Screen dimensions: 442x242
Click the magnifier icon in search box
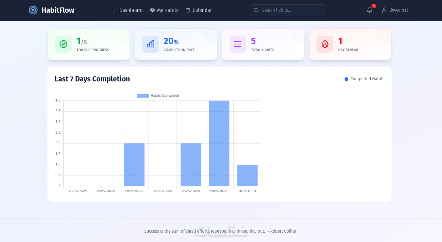256,10
